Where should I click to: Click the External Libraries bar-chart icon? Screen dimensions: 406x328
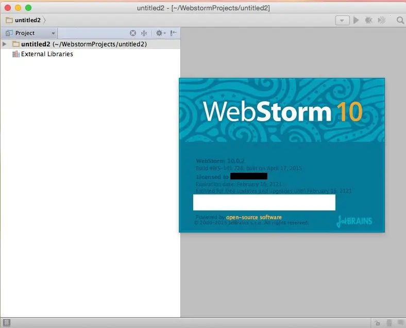click(16, 54)
